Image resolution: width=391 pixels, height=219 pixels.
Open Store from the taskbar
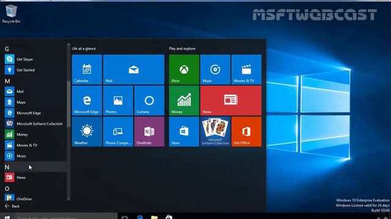(x=169, y=217)
